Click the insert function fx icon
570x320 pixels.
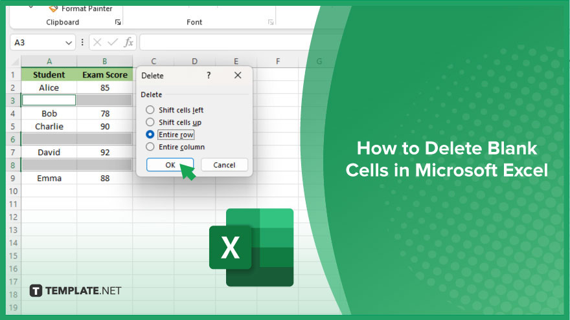pyautogui.click(x=128, y=43)
